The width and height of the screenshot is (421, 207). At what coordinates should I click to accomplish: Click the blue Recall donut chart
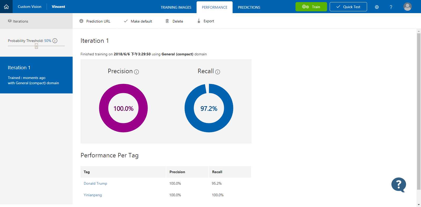209,108
